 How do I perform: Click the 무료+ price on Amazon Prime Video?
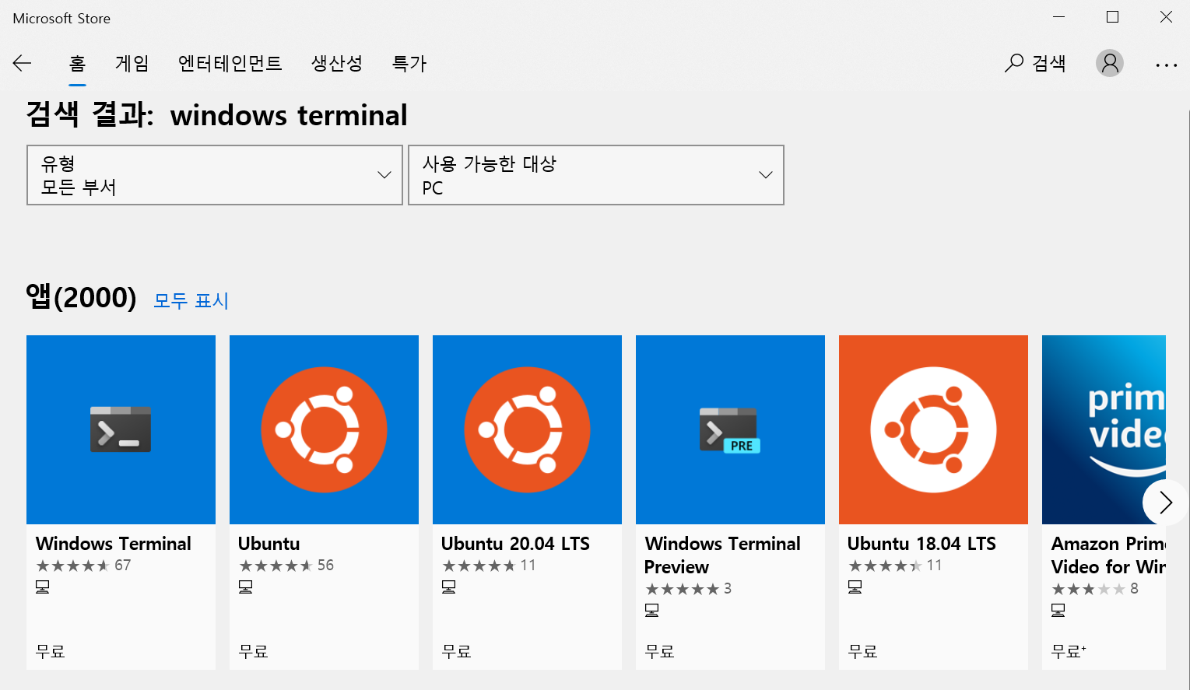(1069, 651)
